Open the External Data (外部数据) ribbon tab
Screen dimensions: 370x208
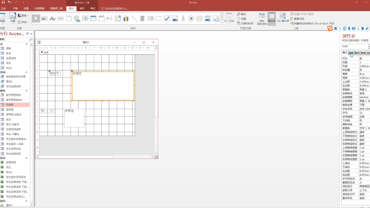click(39, 8)
